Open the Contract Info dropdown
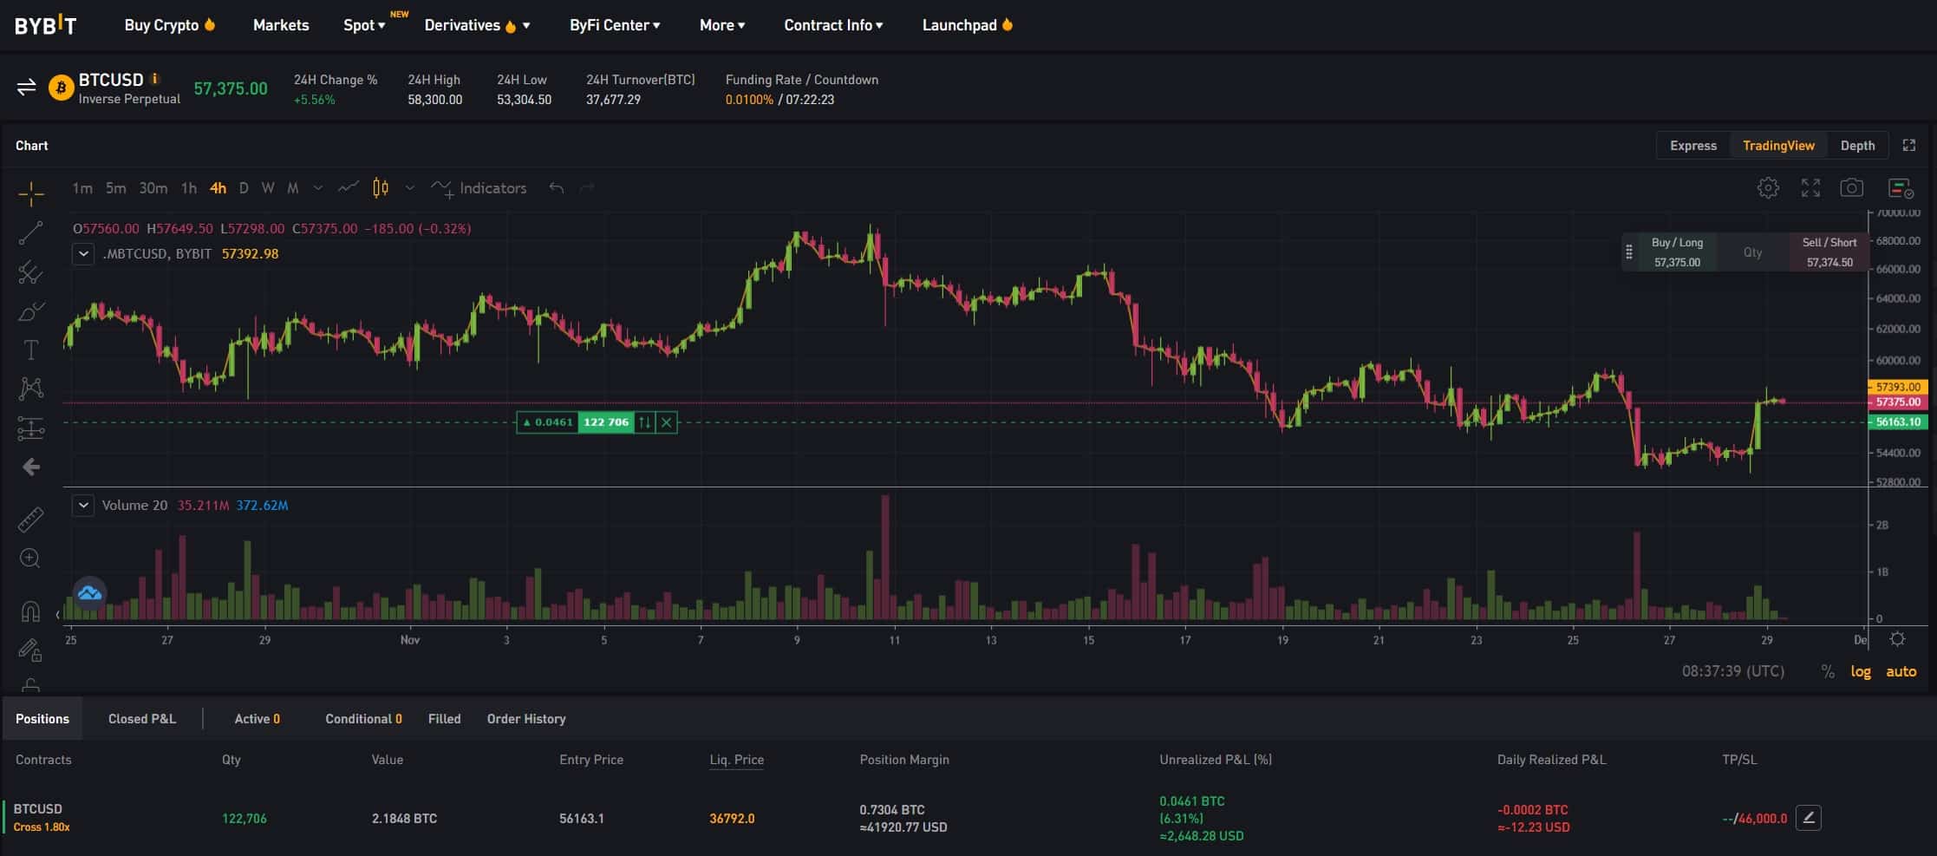This screenshot has height=856, width=1937. coord(833,25)
